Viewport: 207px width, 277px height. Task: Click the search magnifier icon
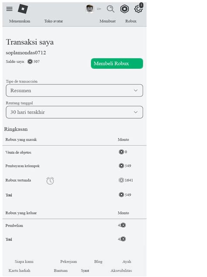pos(110,9)
